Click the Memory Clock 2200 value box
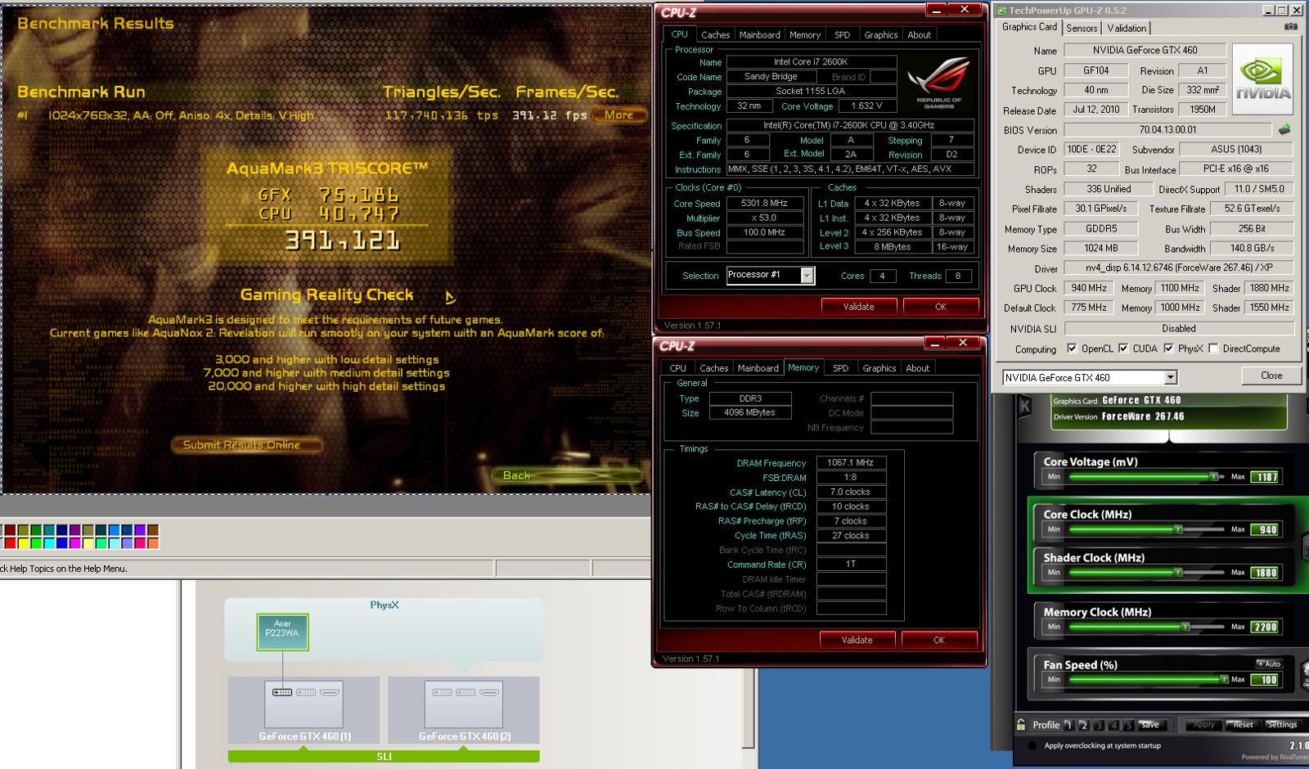This screenshot has width=1309, height=769. tap(1266, 627)
